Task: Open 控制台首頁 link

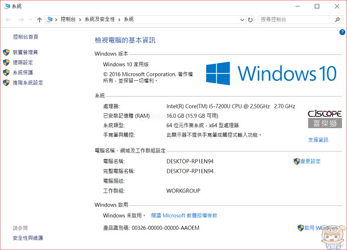Action: pos(26,37)
